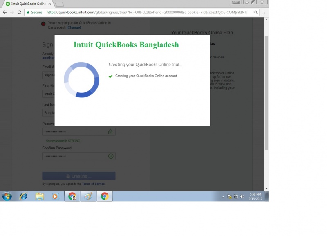Click the padlock icon in Password field
327x236 pixels.
pyautogui.click(x=110, y=131)
